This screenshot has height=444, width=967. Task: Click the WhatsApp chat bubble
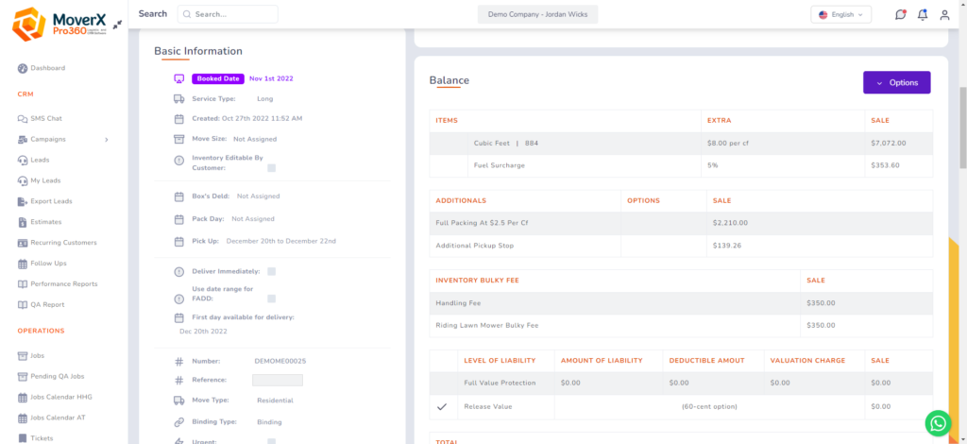coord(938,423)
